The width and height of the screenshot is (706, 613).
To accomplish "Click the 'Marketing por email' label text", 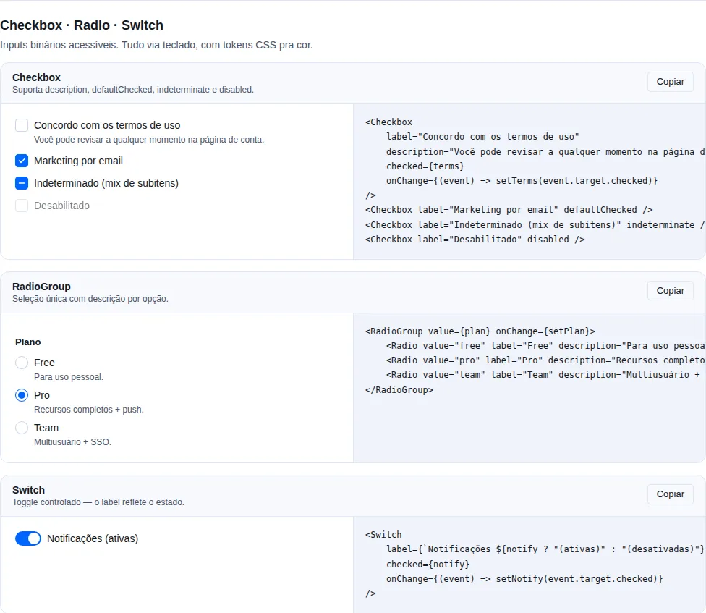I will point(78,161).
